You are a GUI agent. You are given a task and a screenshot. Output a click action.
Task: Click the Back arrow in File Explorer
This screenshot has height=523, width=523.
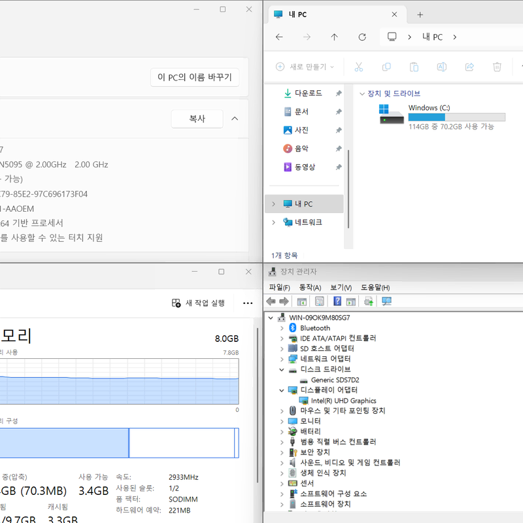279,37
